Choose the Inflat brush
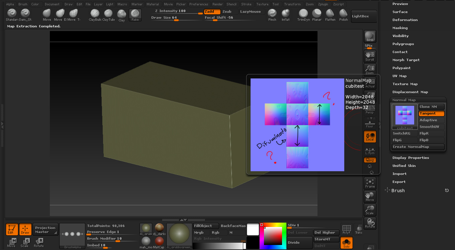 [x=286, y=15]
